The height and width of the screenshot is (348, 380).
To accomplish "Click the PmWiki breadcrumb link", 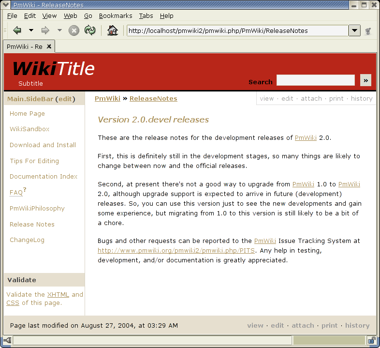I will (107, 99).
